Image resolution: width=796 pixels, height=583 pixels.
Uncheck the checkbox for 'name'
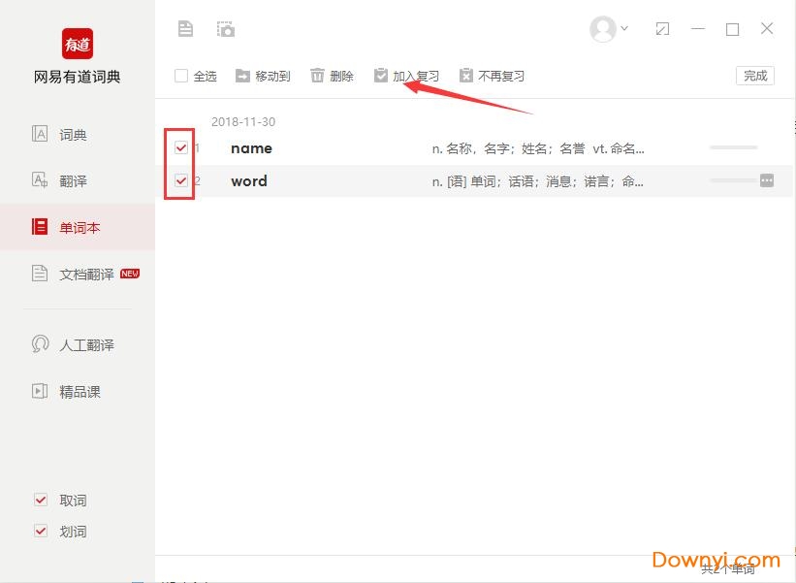coord(181,148)
